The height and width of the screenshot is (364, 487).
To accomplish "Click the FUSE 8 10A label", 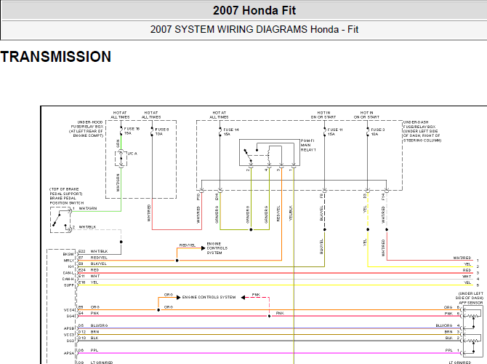I will 162,132.
